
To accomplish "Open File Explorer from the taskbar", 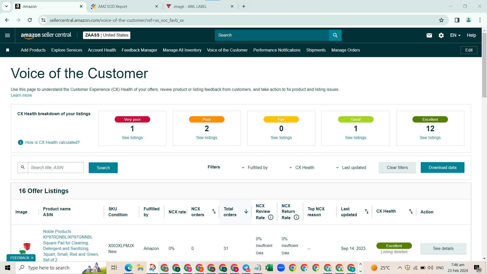I will pos(140,268).
